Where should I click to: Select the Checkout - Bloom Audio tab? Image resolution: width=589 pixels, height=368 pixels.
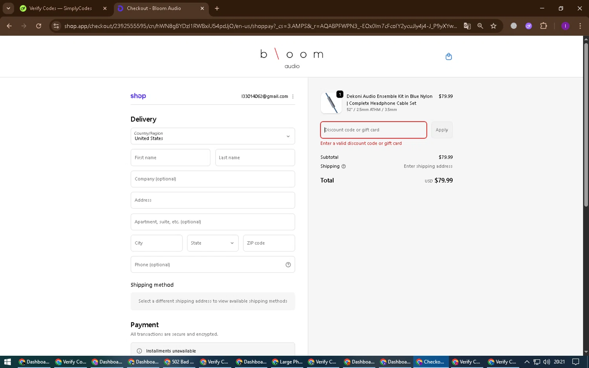154,8
